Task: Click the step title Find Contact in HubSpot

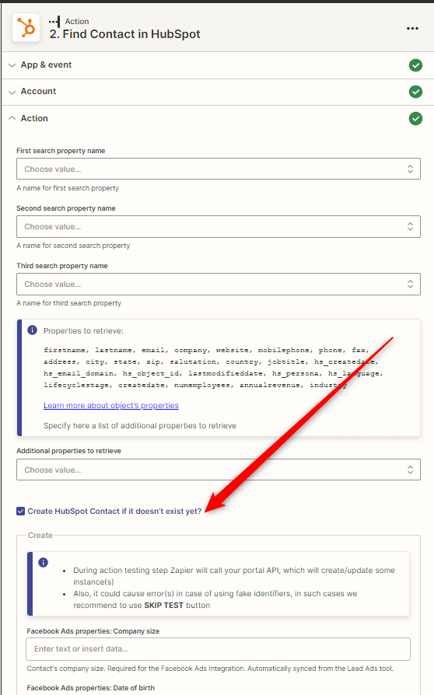Action: (124, 34)
